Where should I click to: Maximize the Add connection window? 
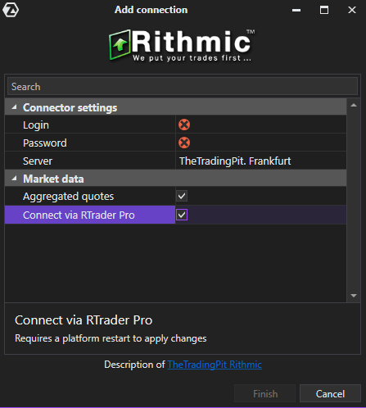324,10
